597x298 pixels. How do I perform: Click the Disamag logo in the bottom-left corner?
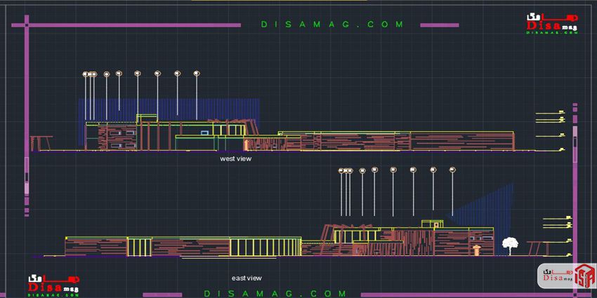coord(53,285)
